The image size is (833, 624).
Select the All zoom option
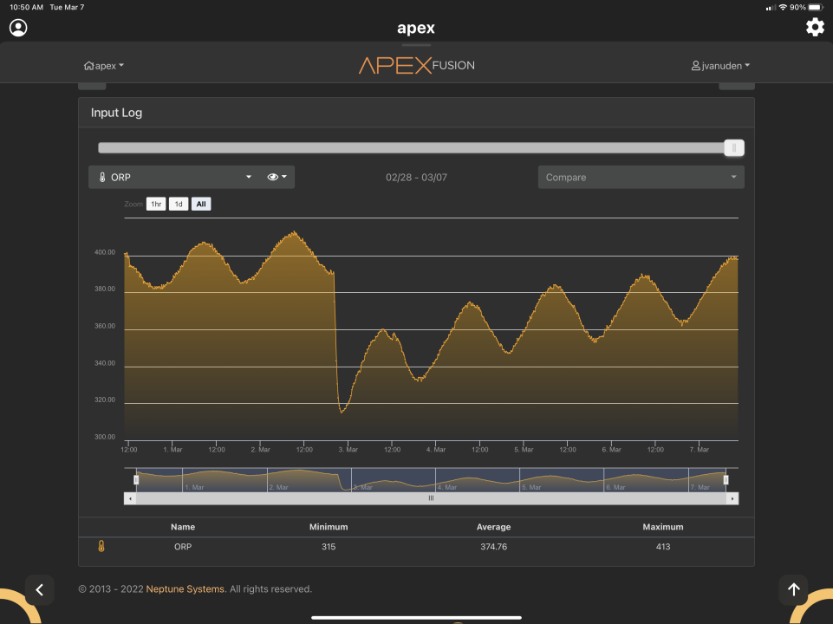(x=201, y=205)
